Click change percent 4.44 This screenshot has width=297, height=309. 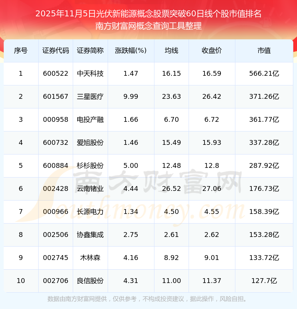pyautogui.click(x=131, y=189)
